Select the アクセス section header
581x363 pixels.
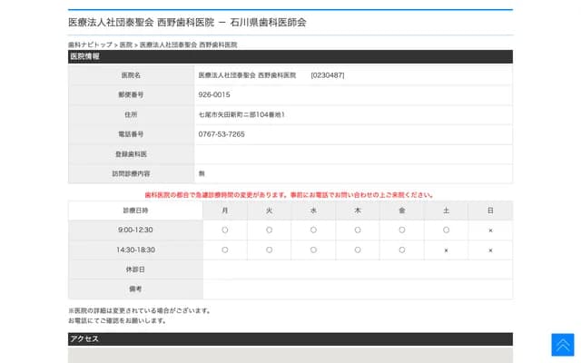tap(84, 338)
